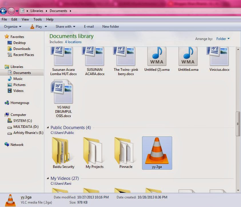Open the View menu

(25, 19)
